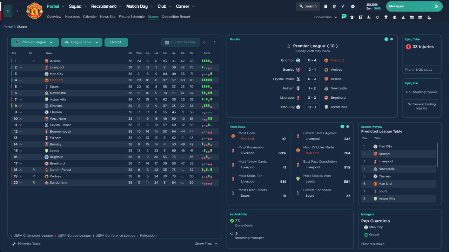Click the pencil edit icon

click(x=343, y=6)
